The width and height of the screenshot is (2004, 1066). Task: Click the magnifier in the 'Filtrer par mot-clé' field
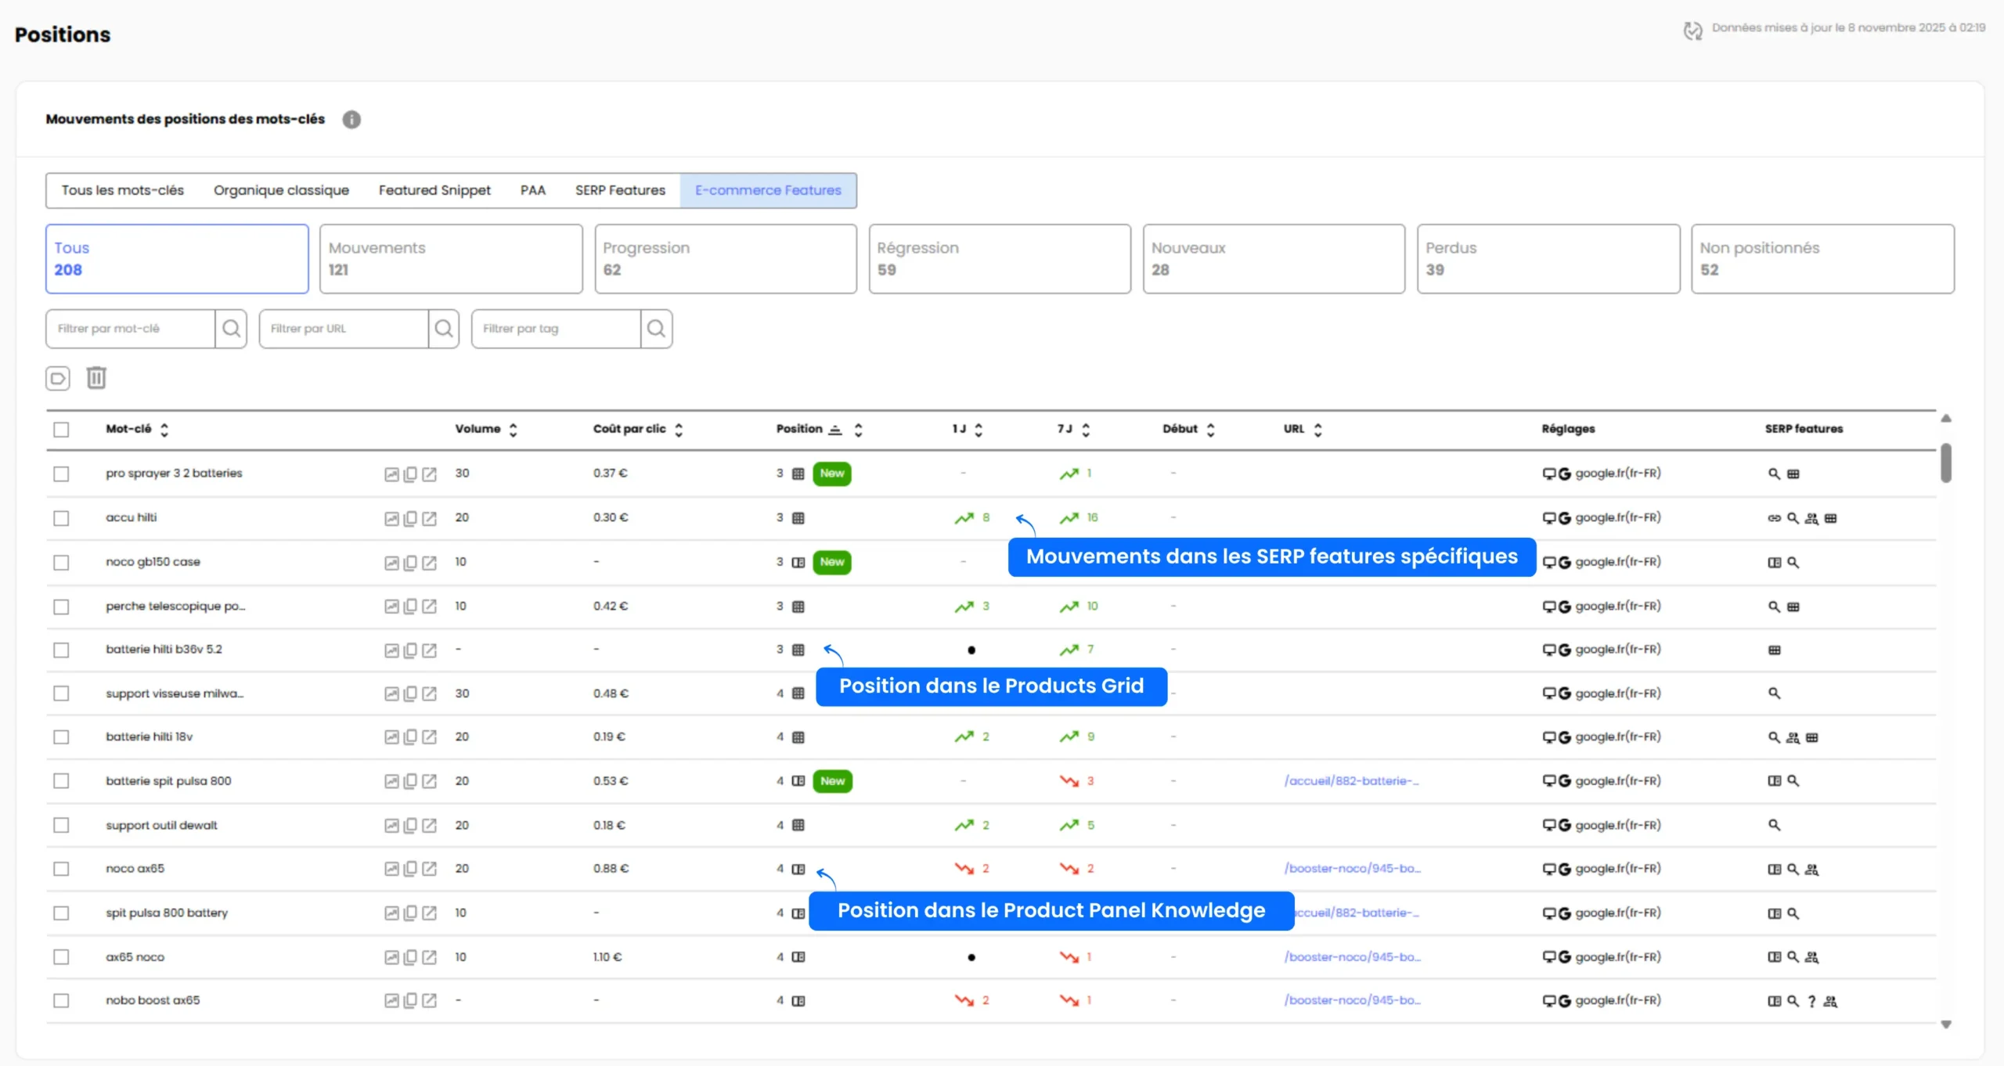(231, 329)
